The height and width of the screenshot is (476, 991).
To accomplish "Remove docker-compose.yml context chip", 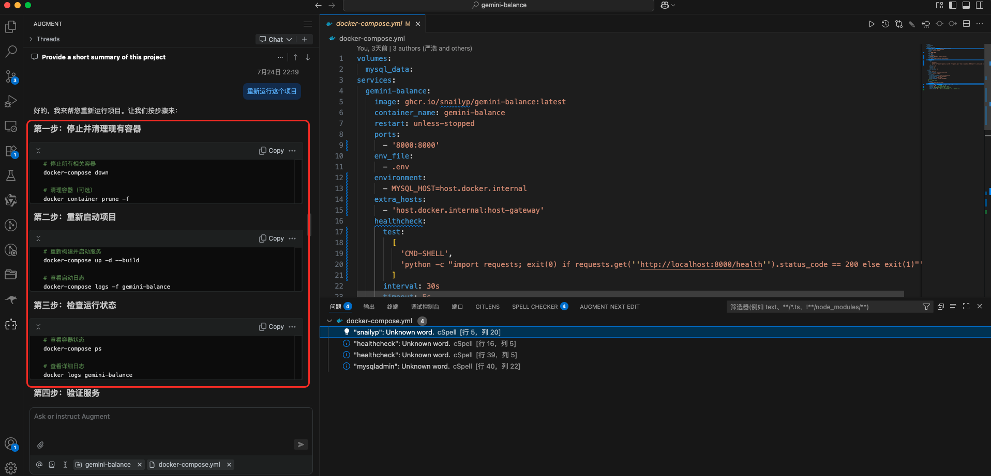I will pos(229,465).
